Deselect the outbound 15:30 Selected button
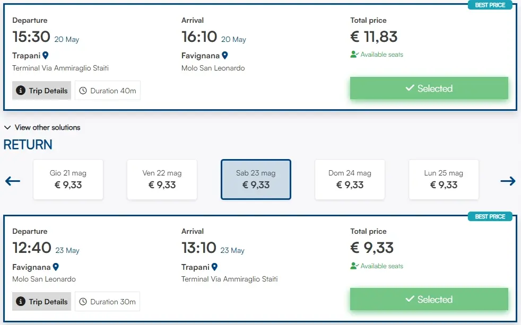The height and width of the screenshot is (325, 521). [429, 89]
